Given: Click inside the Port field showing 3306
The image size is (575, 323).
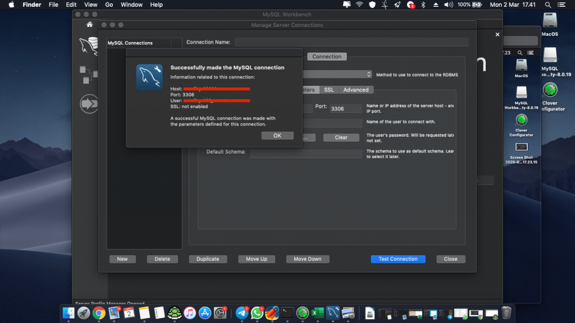Looking at the screenshot, I should click(346, 108).
